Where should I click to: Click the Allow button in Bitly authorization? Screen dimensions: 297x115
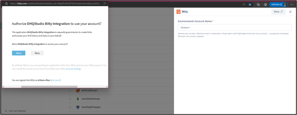[x=19, y=53]
